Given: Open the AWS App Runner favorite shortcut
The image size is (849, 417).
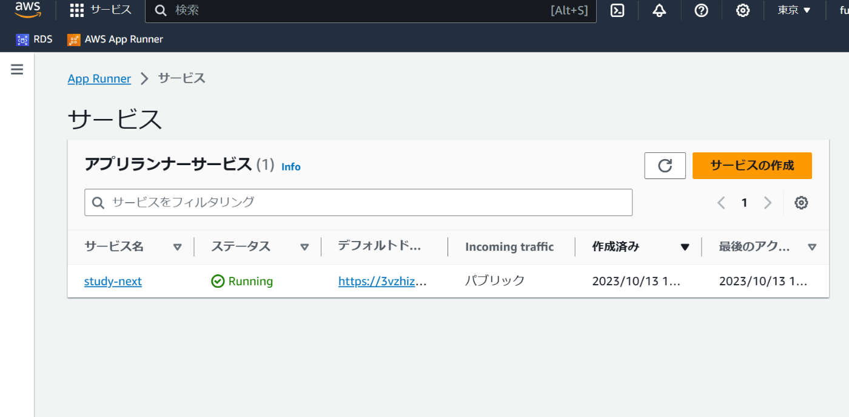Looking at the screenshot, I should (x=115, y=39).
